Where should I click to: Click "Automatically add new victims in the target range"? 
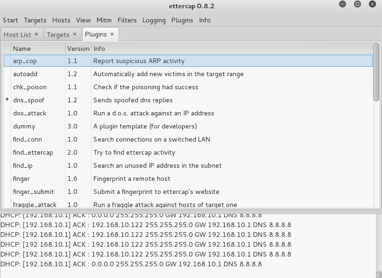[168, 74]
